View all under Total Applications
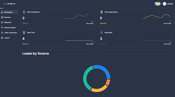The image size is (175, 97). [x=103, y=23]
